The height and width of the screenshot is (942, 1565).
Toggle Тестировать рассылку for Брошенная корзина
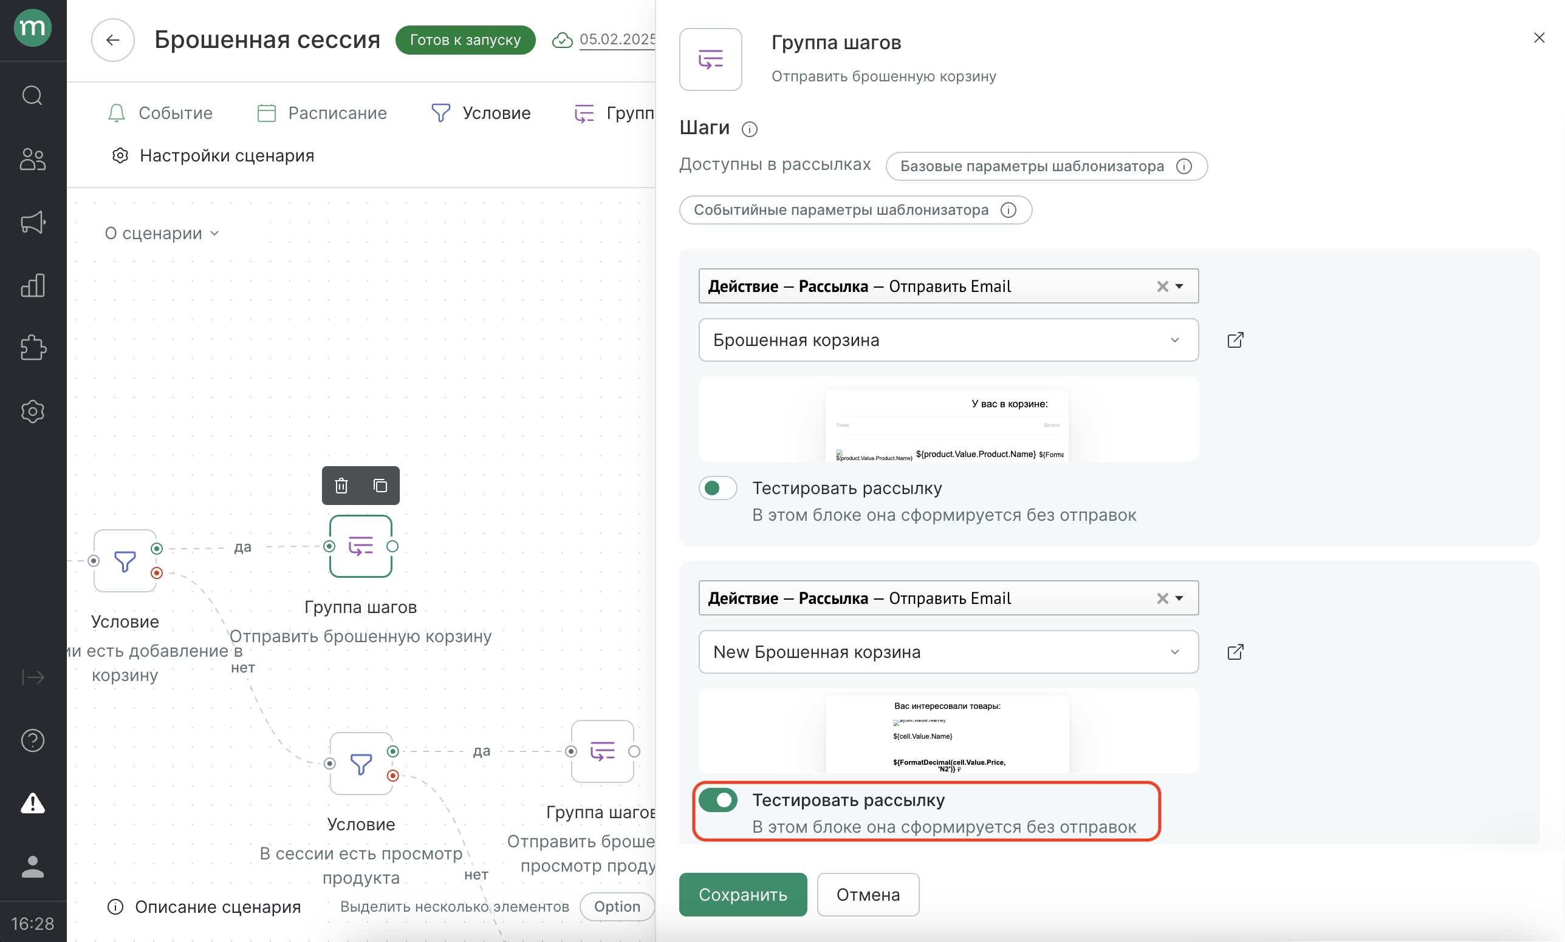point(717,489)
